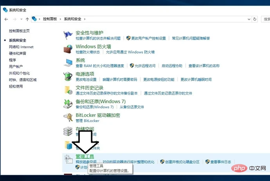Open the recent locations dropdown arrow
This screenshot has height=181, width=270.
coord(22,19)
